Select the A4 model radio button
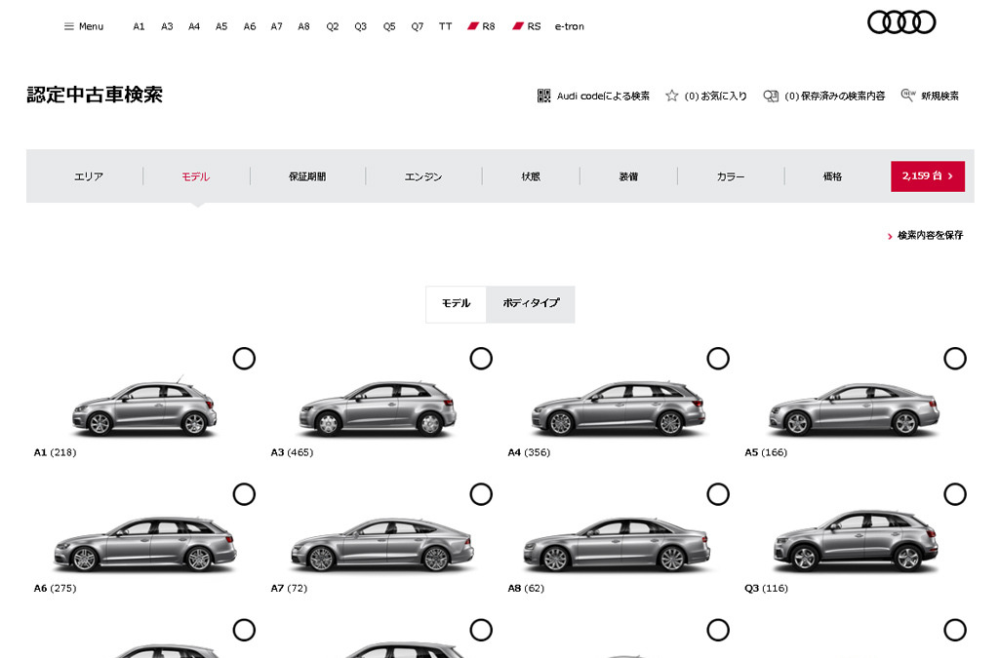Image resolution: width=999 pixels, height=658 pixels. coord(718,359)
